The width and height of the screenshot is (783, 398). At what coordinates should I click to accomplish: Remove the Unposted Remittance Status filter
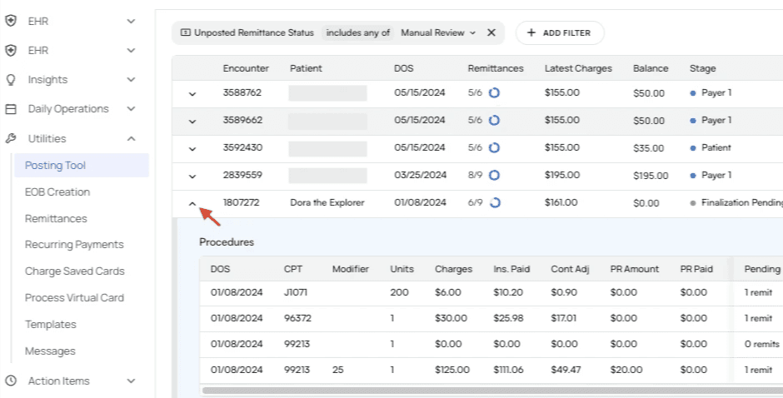(491, 32)
